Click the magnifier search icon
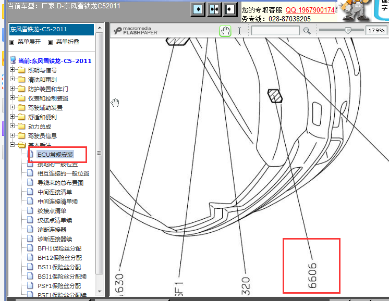 click(x=307, y=31)
